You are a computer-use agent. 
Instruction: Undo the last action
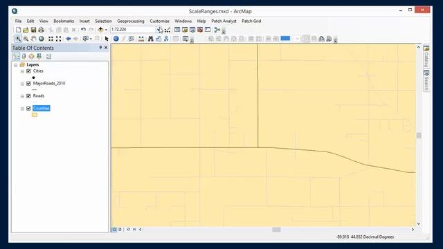[x=83, y=30]
